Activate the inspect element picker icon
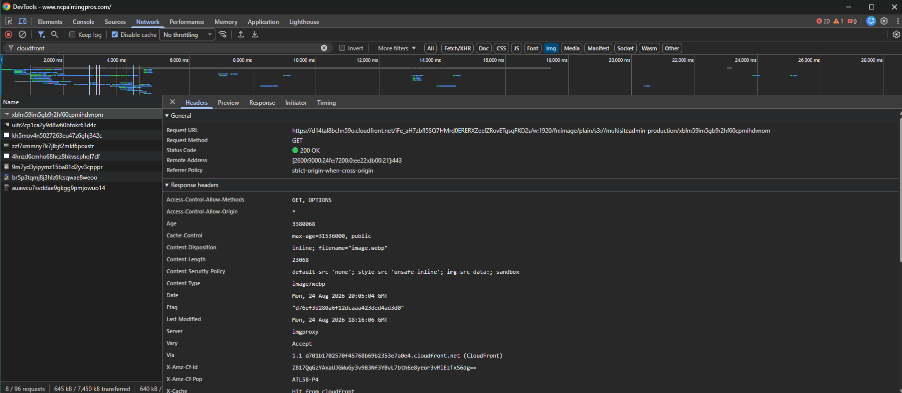Viewport: 902px width, 393px height. click(8, 21)
